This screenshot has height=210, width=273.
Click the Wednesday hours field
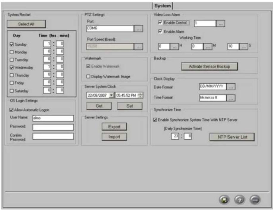point(47,67)
